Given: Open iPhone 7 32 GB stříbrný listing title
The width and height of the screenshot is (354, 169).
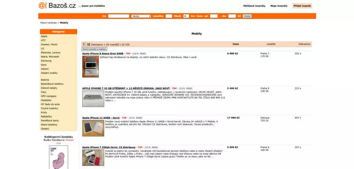Looking at the screenshot, I should pyautogui.click(x=126, y=88).
